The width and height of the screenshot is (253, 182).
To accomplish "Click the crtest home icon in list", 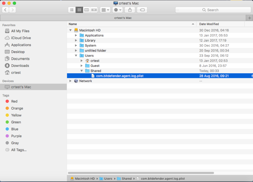I will pos(87,61).
